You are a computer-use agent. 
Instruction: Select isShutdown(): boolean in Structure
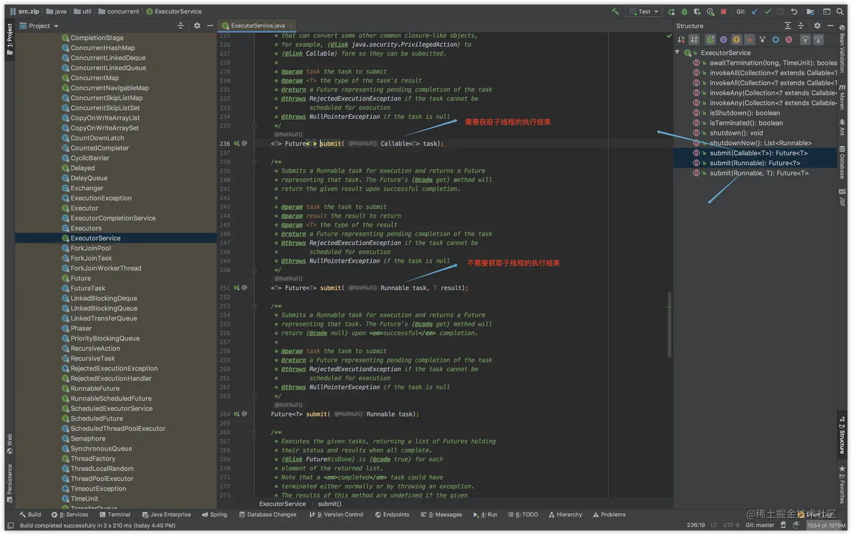(x=745, y=113)
